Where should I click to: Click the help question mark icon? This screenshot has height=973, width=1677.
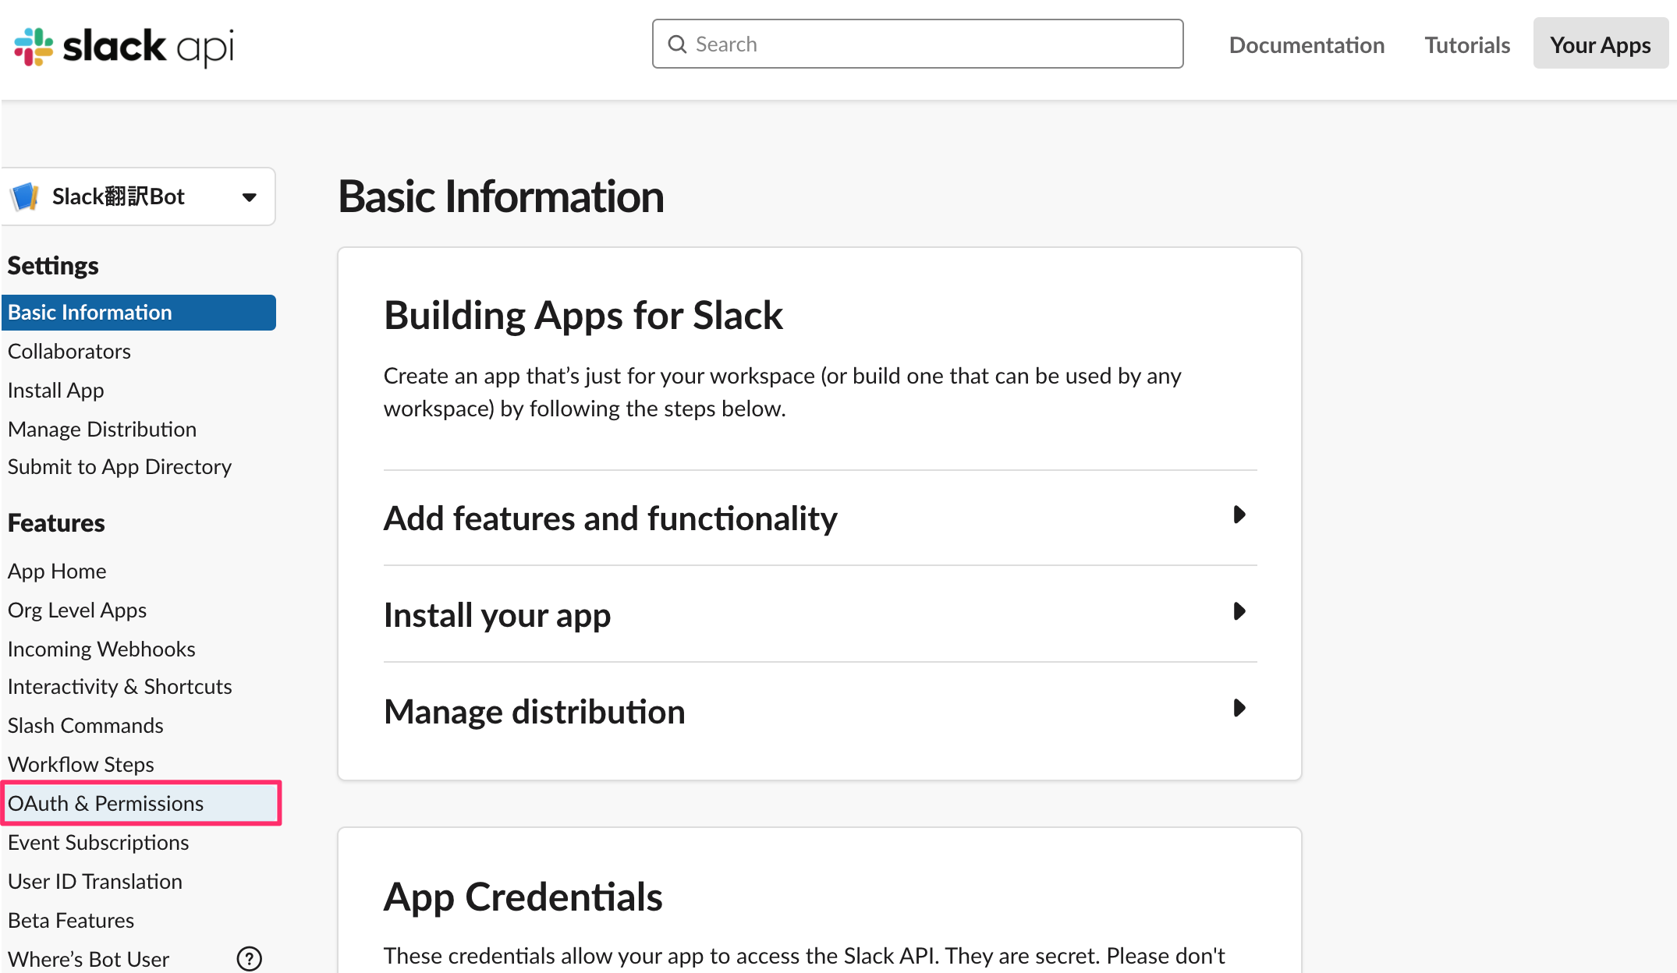point(249,958)
